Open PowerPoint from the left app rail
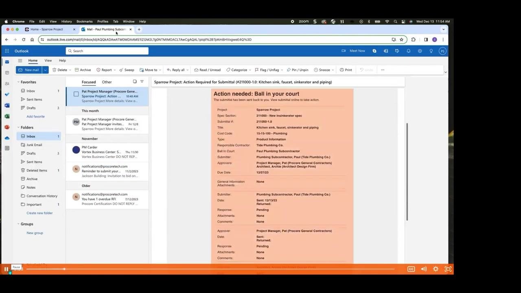521x293 pixels. [x=7, y=127]
